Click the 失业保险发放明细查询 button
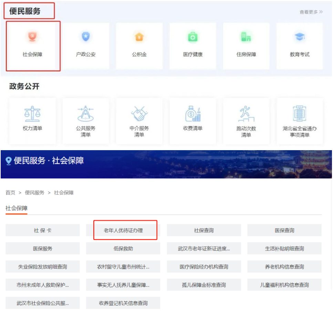This screenshot has width=333, height=312. [x=43, y=267]
